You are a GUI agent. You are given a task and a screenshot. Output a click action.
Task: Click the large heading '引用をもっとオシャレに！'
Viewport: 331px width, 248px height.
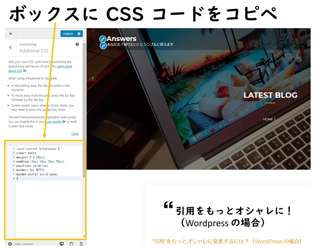pyautogui.click(x=234, y=211)
